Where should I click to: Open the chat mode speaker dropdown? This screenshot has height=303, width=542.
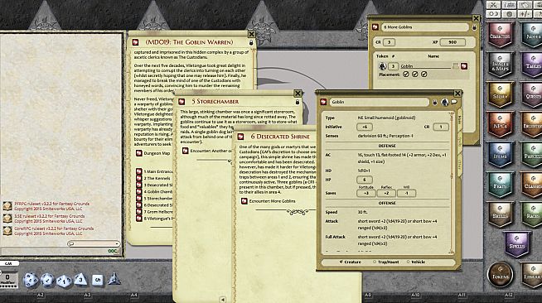(x=94, y=243)
